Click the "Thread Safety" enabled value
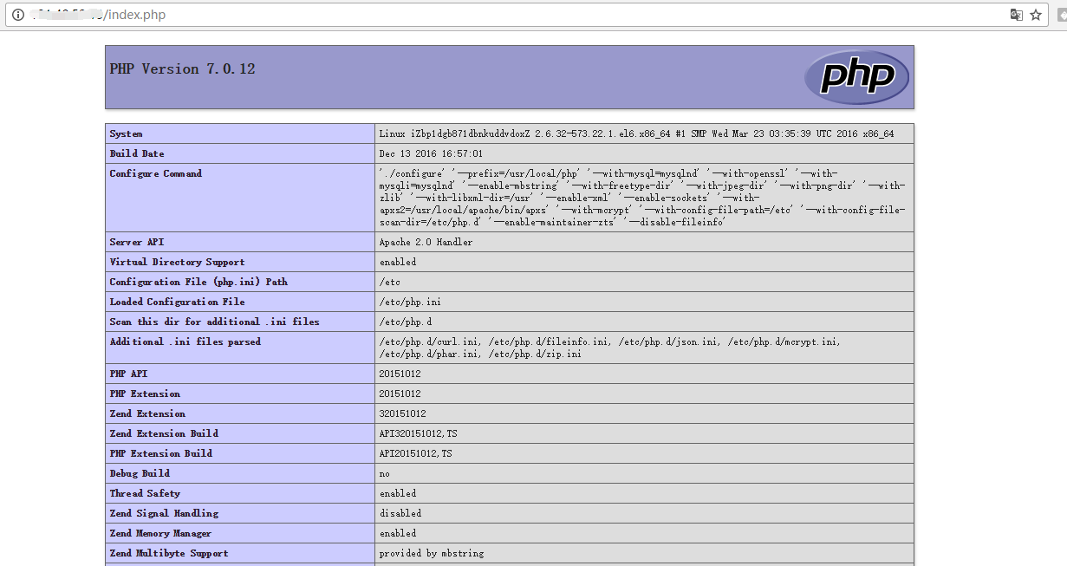This screenshot has width=1067, height=566. 400,493
